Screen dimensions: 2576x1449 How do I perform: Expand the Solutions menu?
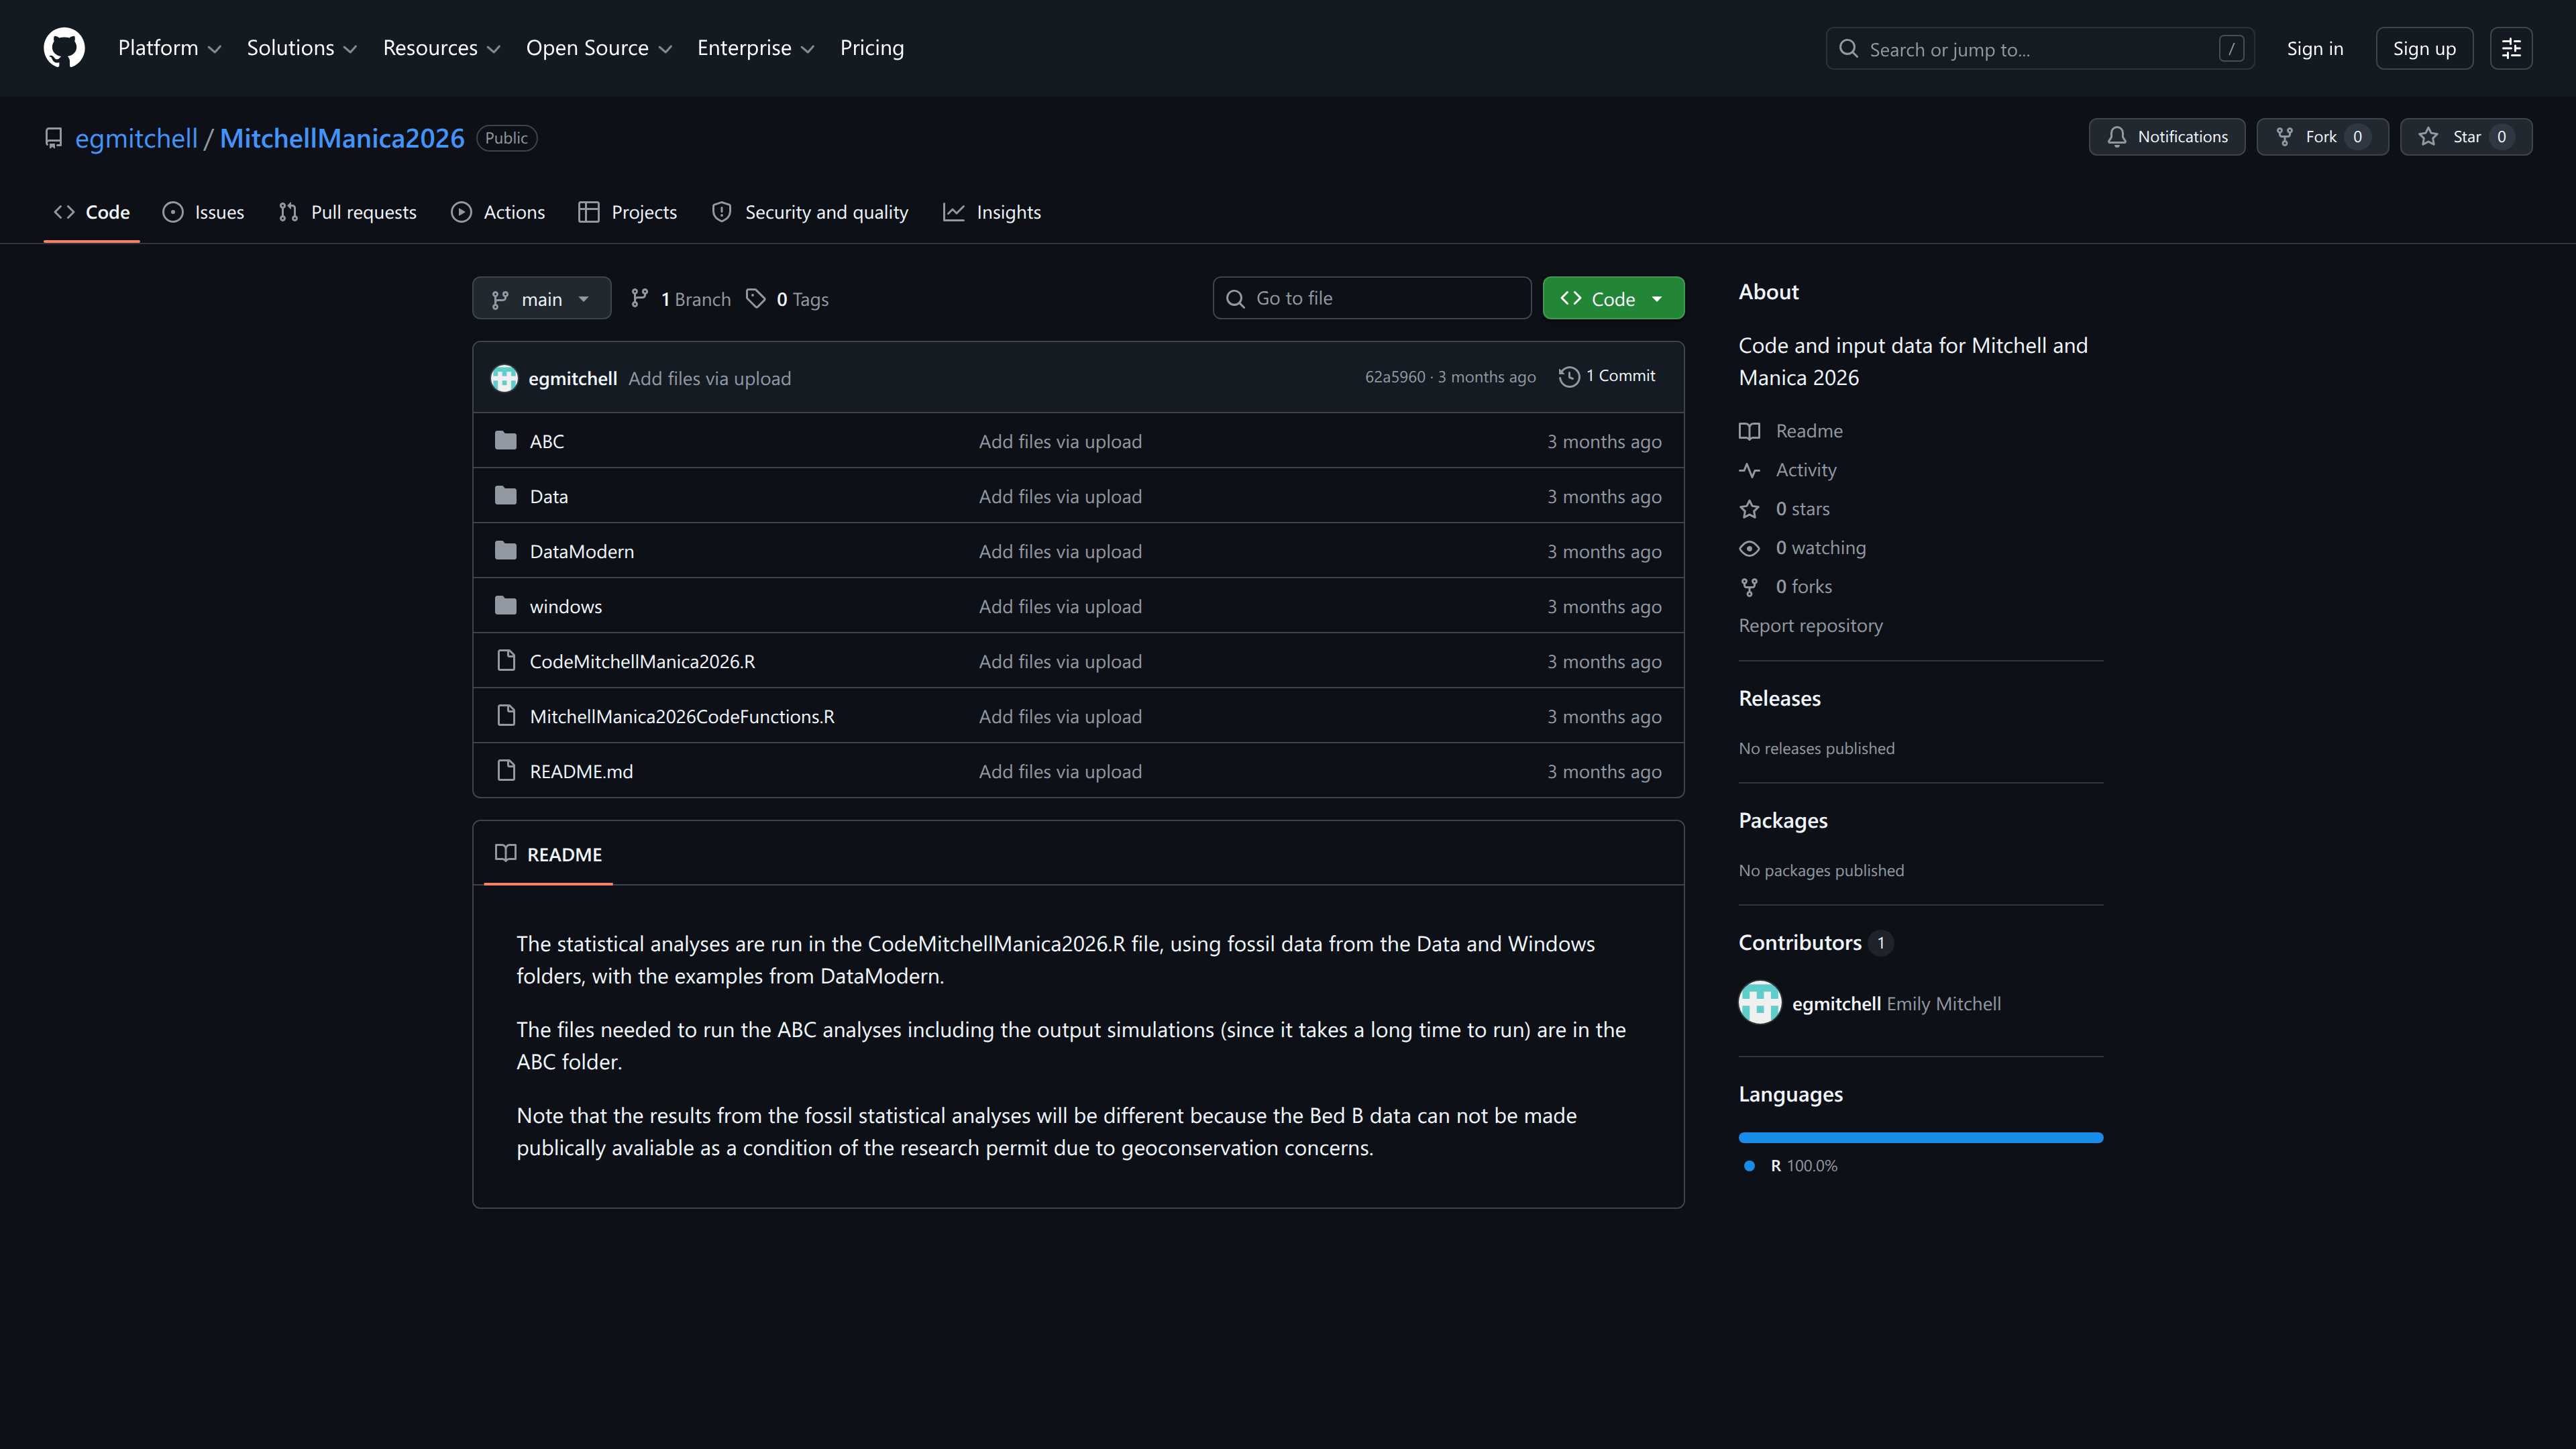coord(301,48)
